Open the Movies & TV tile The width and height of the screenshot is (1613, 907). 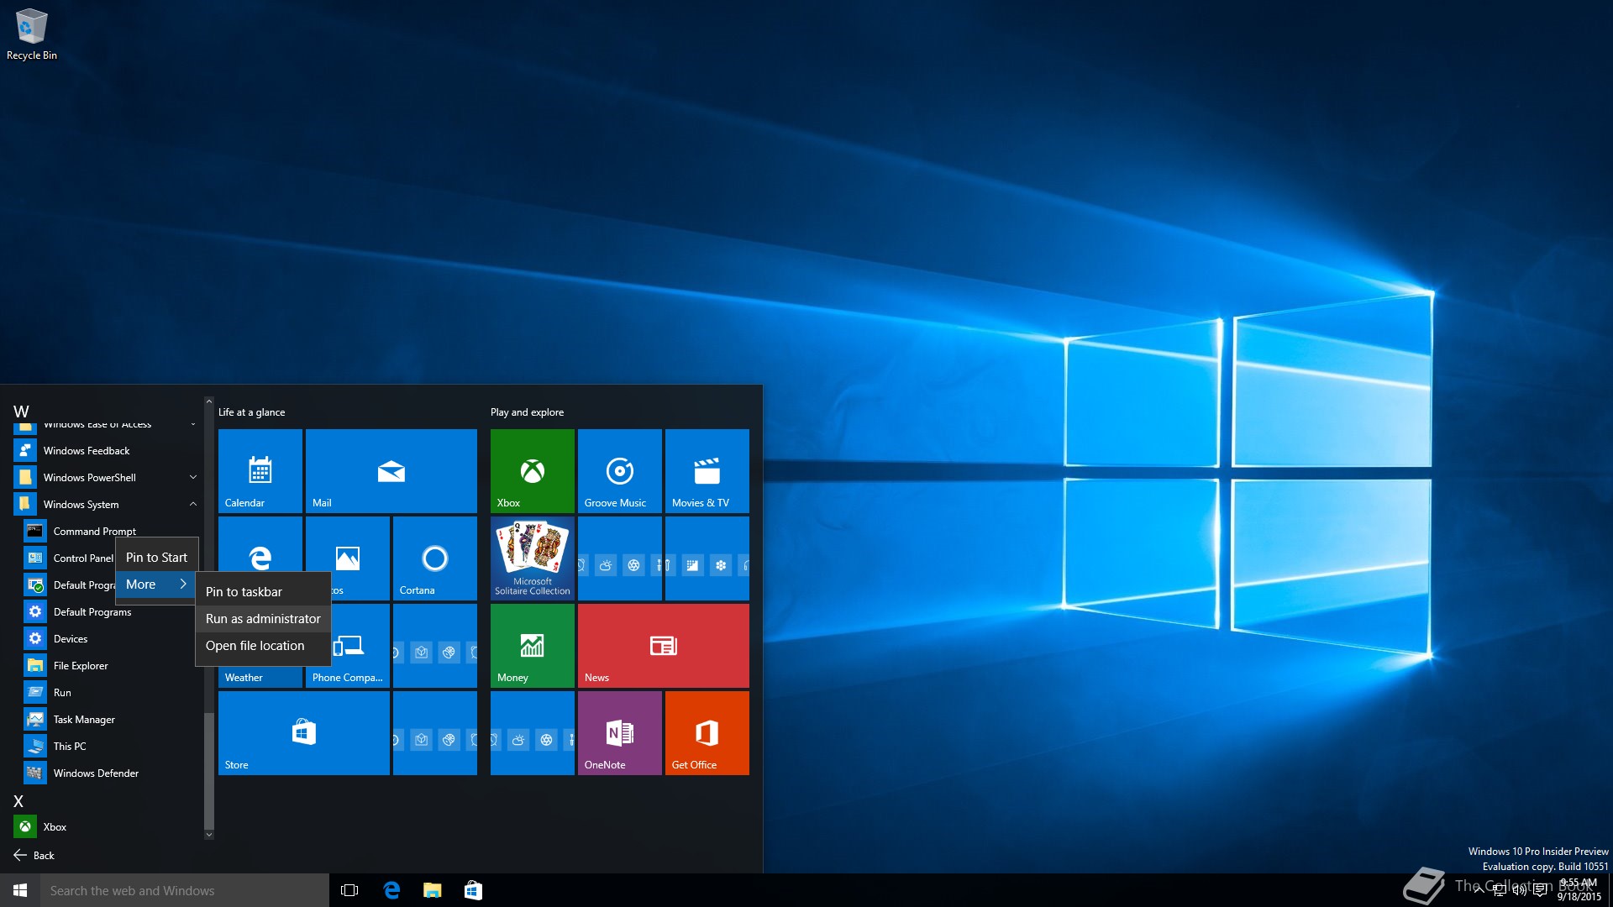pos(707,471)
